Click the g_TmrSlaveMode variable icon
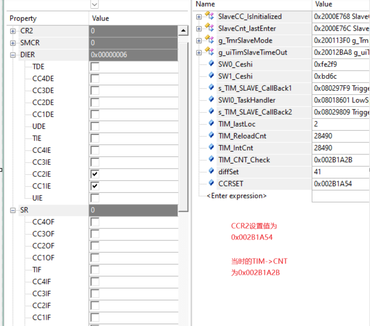The height and width of the screenshot is (326, 370). (x=209, y=40)
